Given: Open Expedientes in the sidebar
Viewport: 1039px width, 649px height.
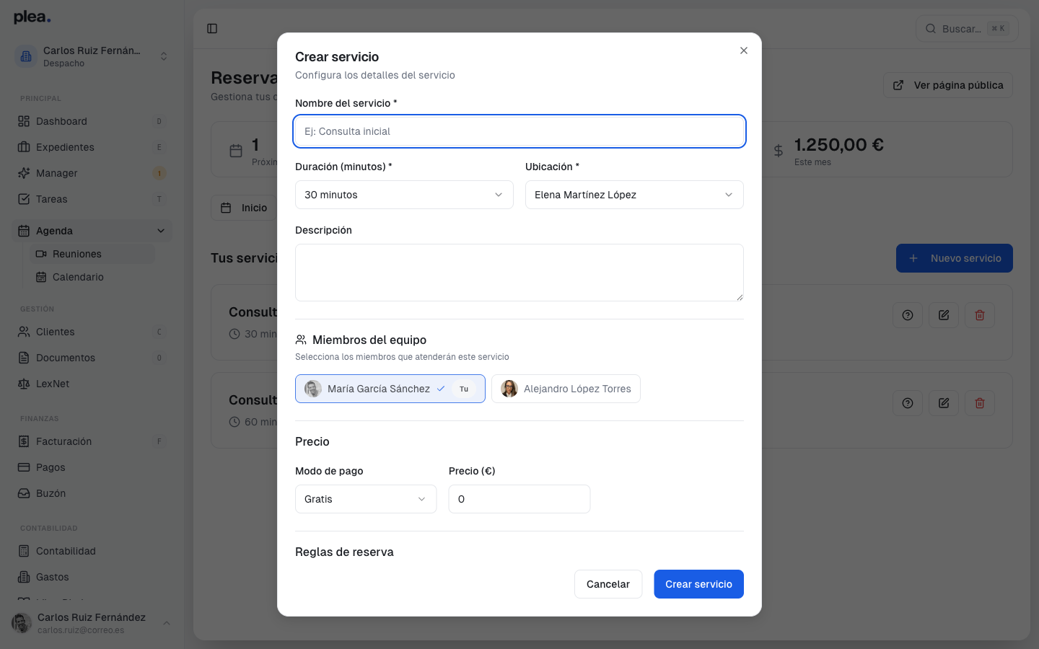Looking at the screenshot, I should pos(92,147).
